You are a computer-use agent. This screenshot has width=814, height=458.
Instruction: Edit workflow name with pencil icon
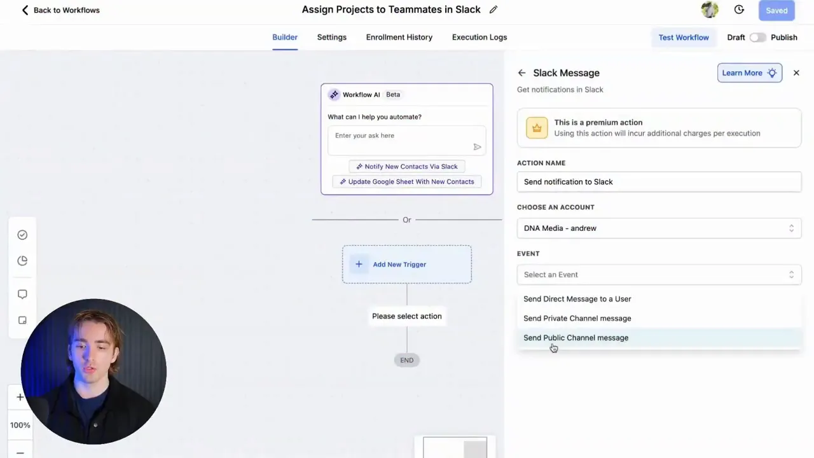pyautogui.click(x=493, y=10)
